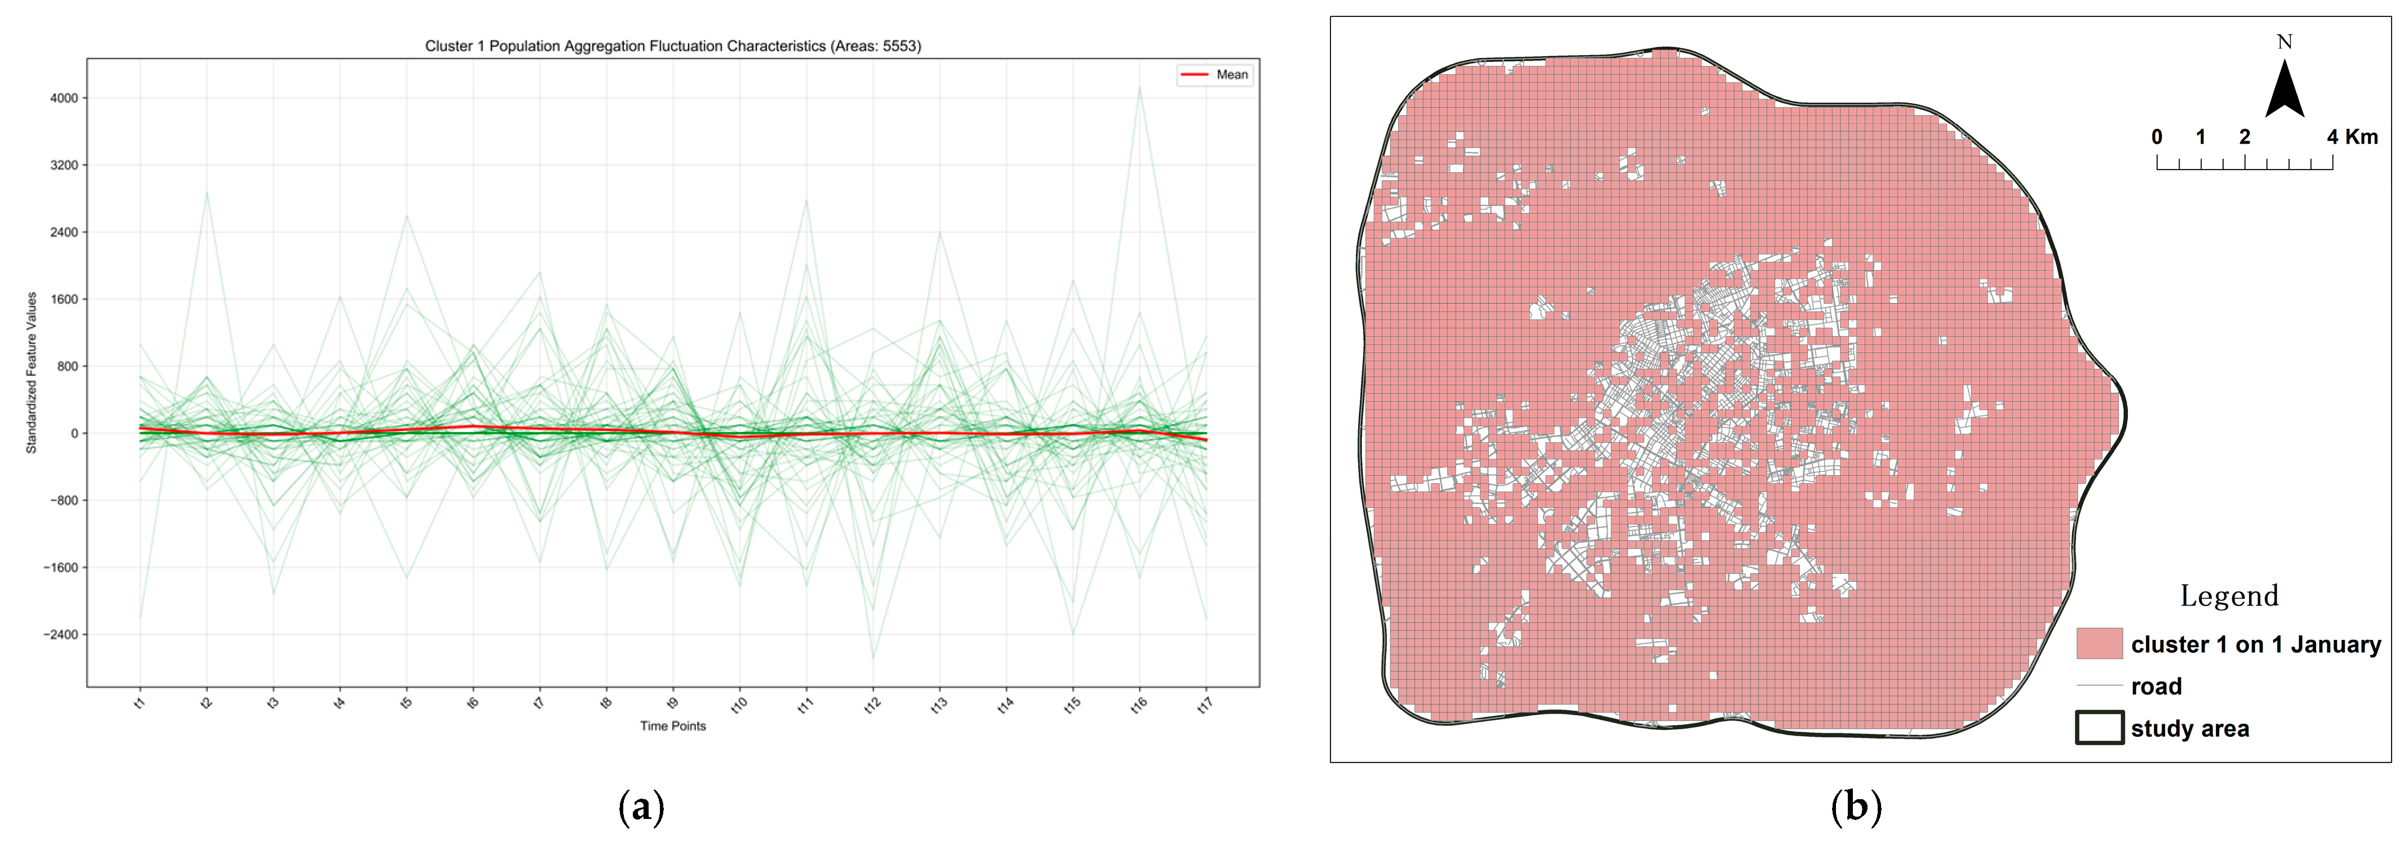Click the pink cluster 1 legend swatch
The image size is (2404, 842).
(x=2099, y=644)
